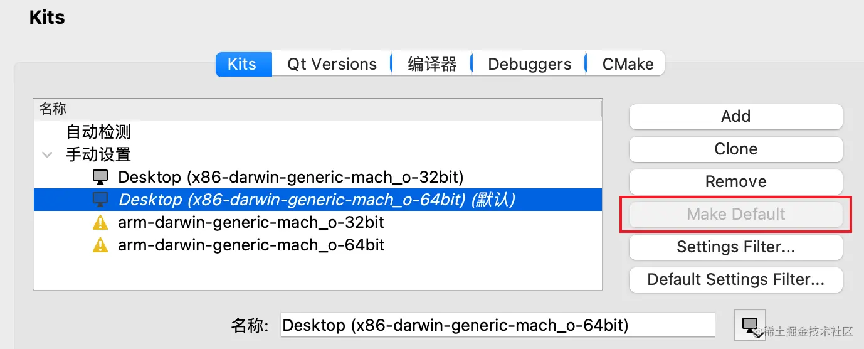This screenshot has height=349, width=864.
Task: Click warning icon beside arm-darwin 32bit kit
Action: click(100, 222)
